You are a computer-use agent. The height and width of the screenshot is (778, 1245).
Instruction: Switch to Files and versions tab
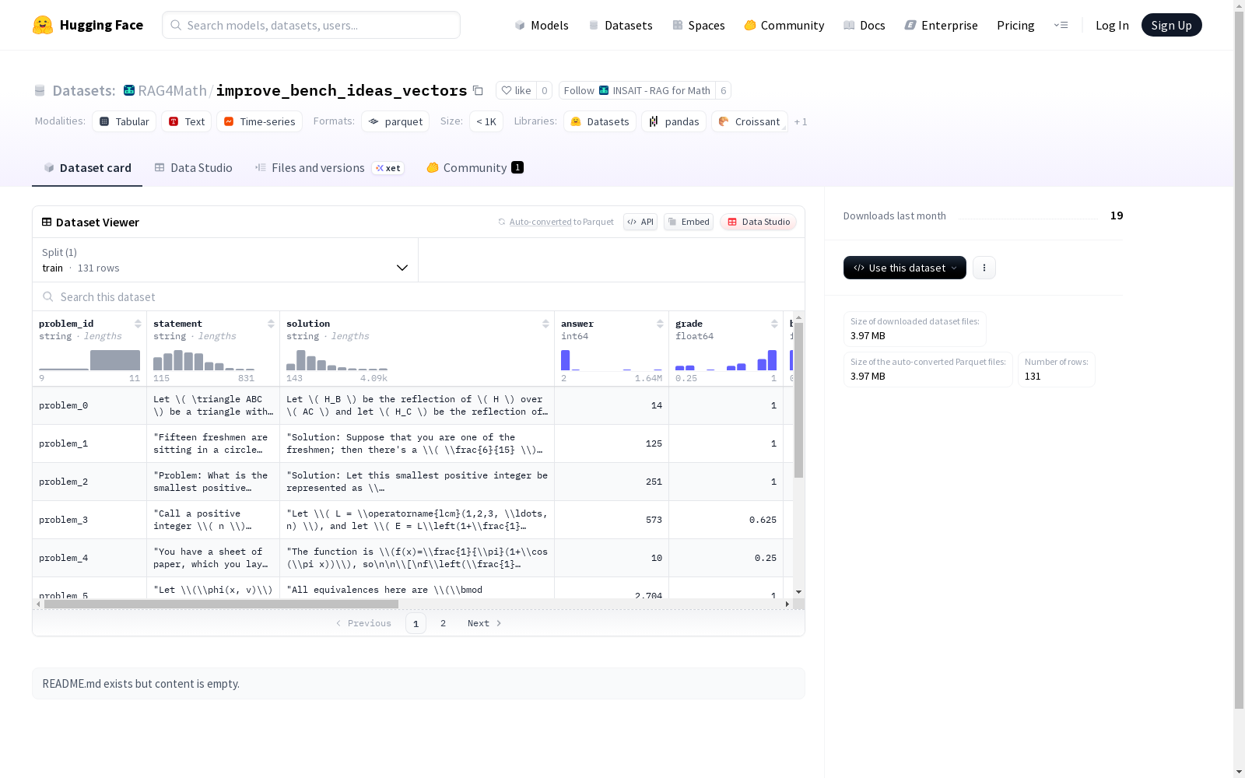coord(329,168)
